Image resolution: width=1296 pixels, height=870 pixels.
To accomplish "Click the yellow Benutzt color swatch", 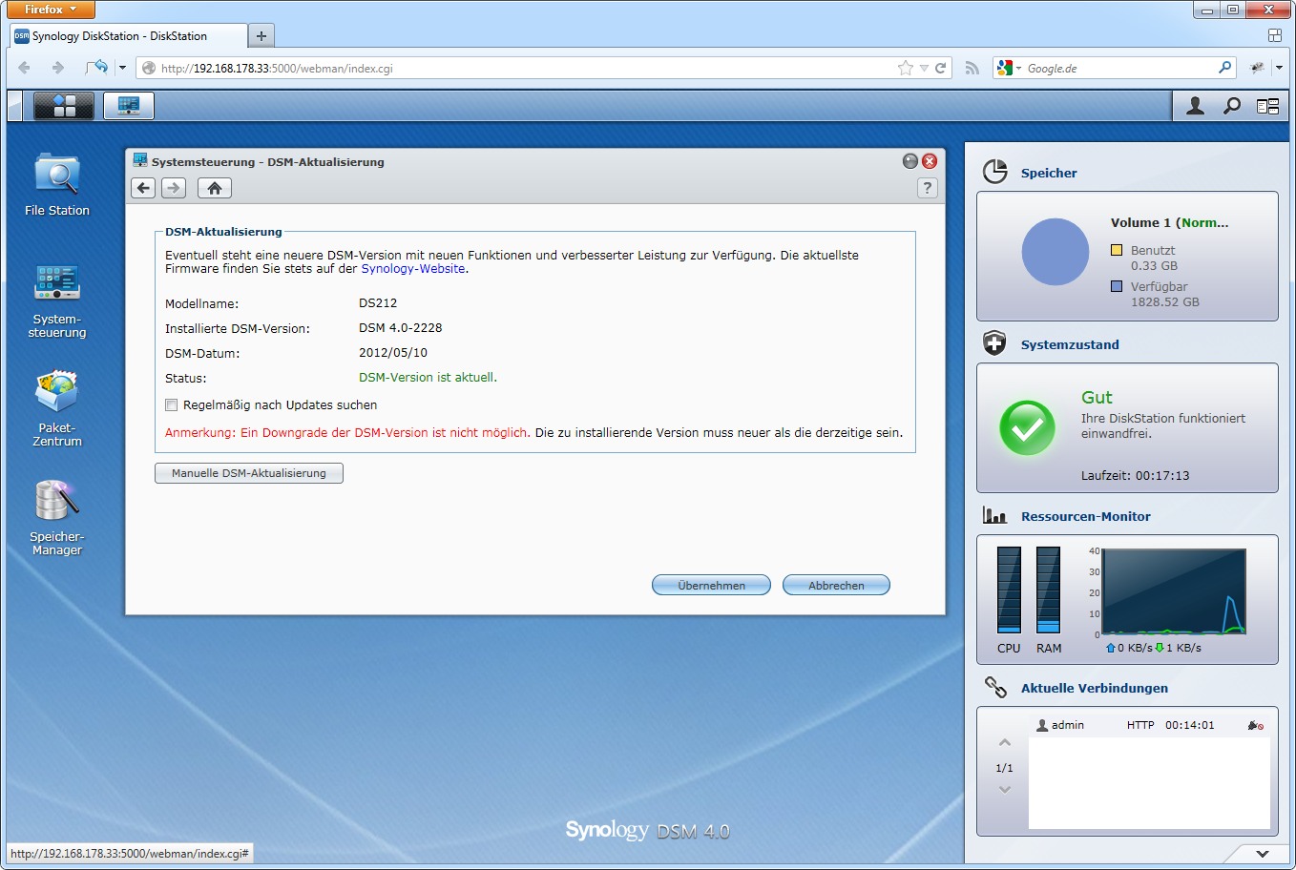I will pos(1117,250).
